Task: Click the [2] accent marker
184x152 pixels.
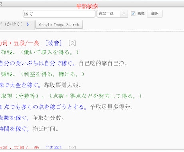Action: pos(72,43)
